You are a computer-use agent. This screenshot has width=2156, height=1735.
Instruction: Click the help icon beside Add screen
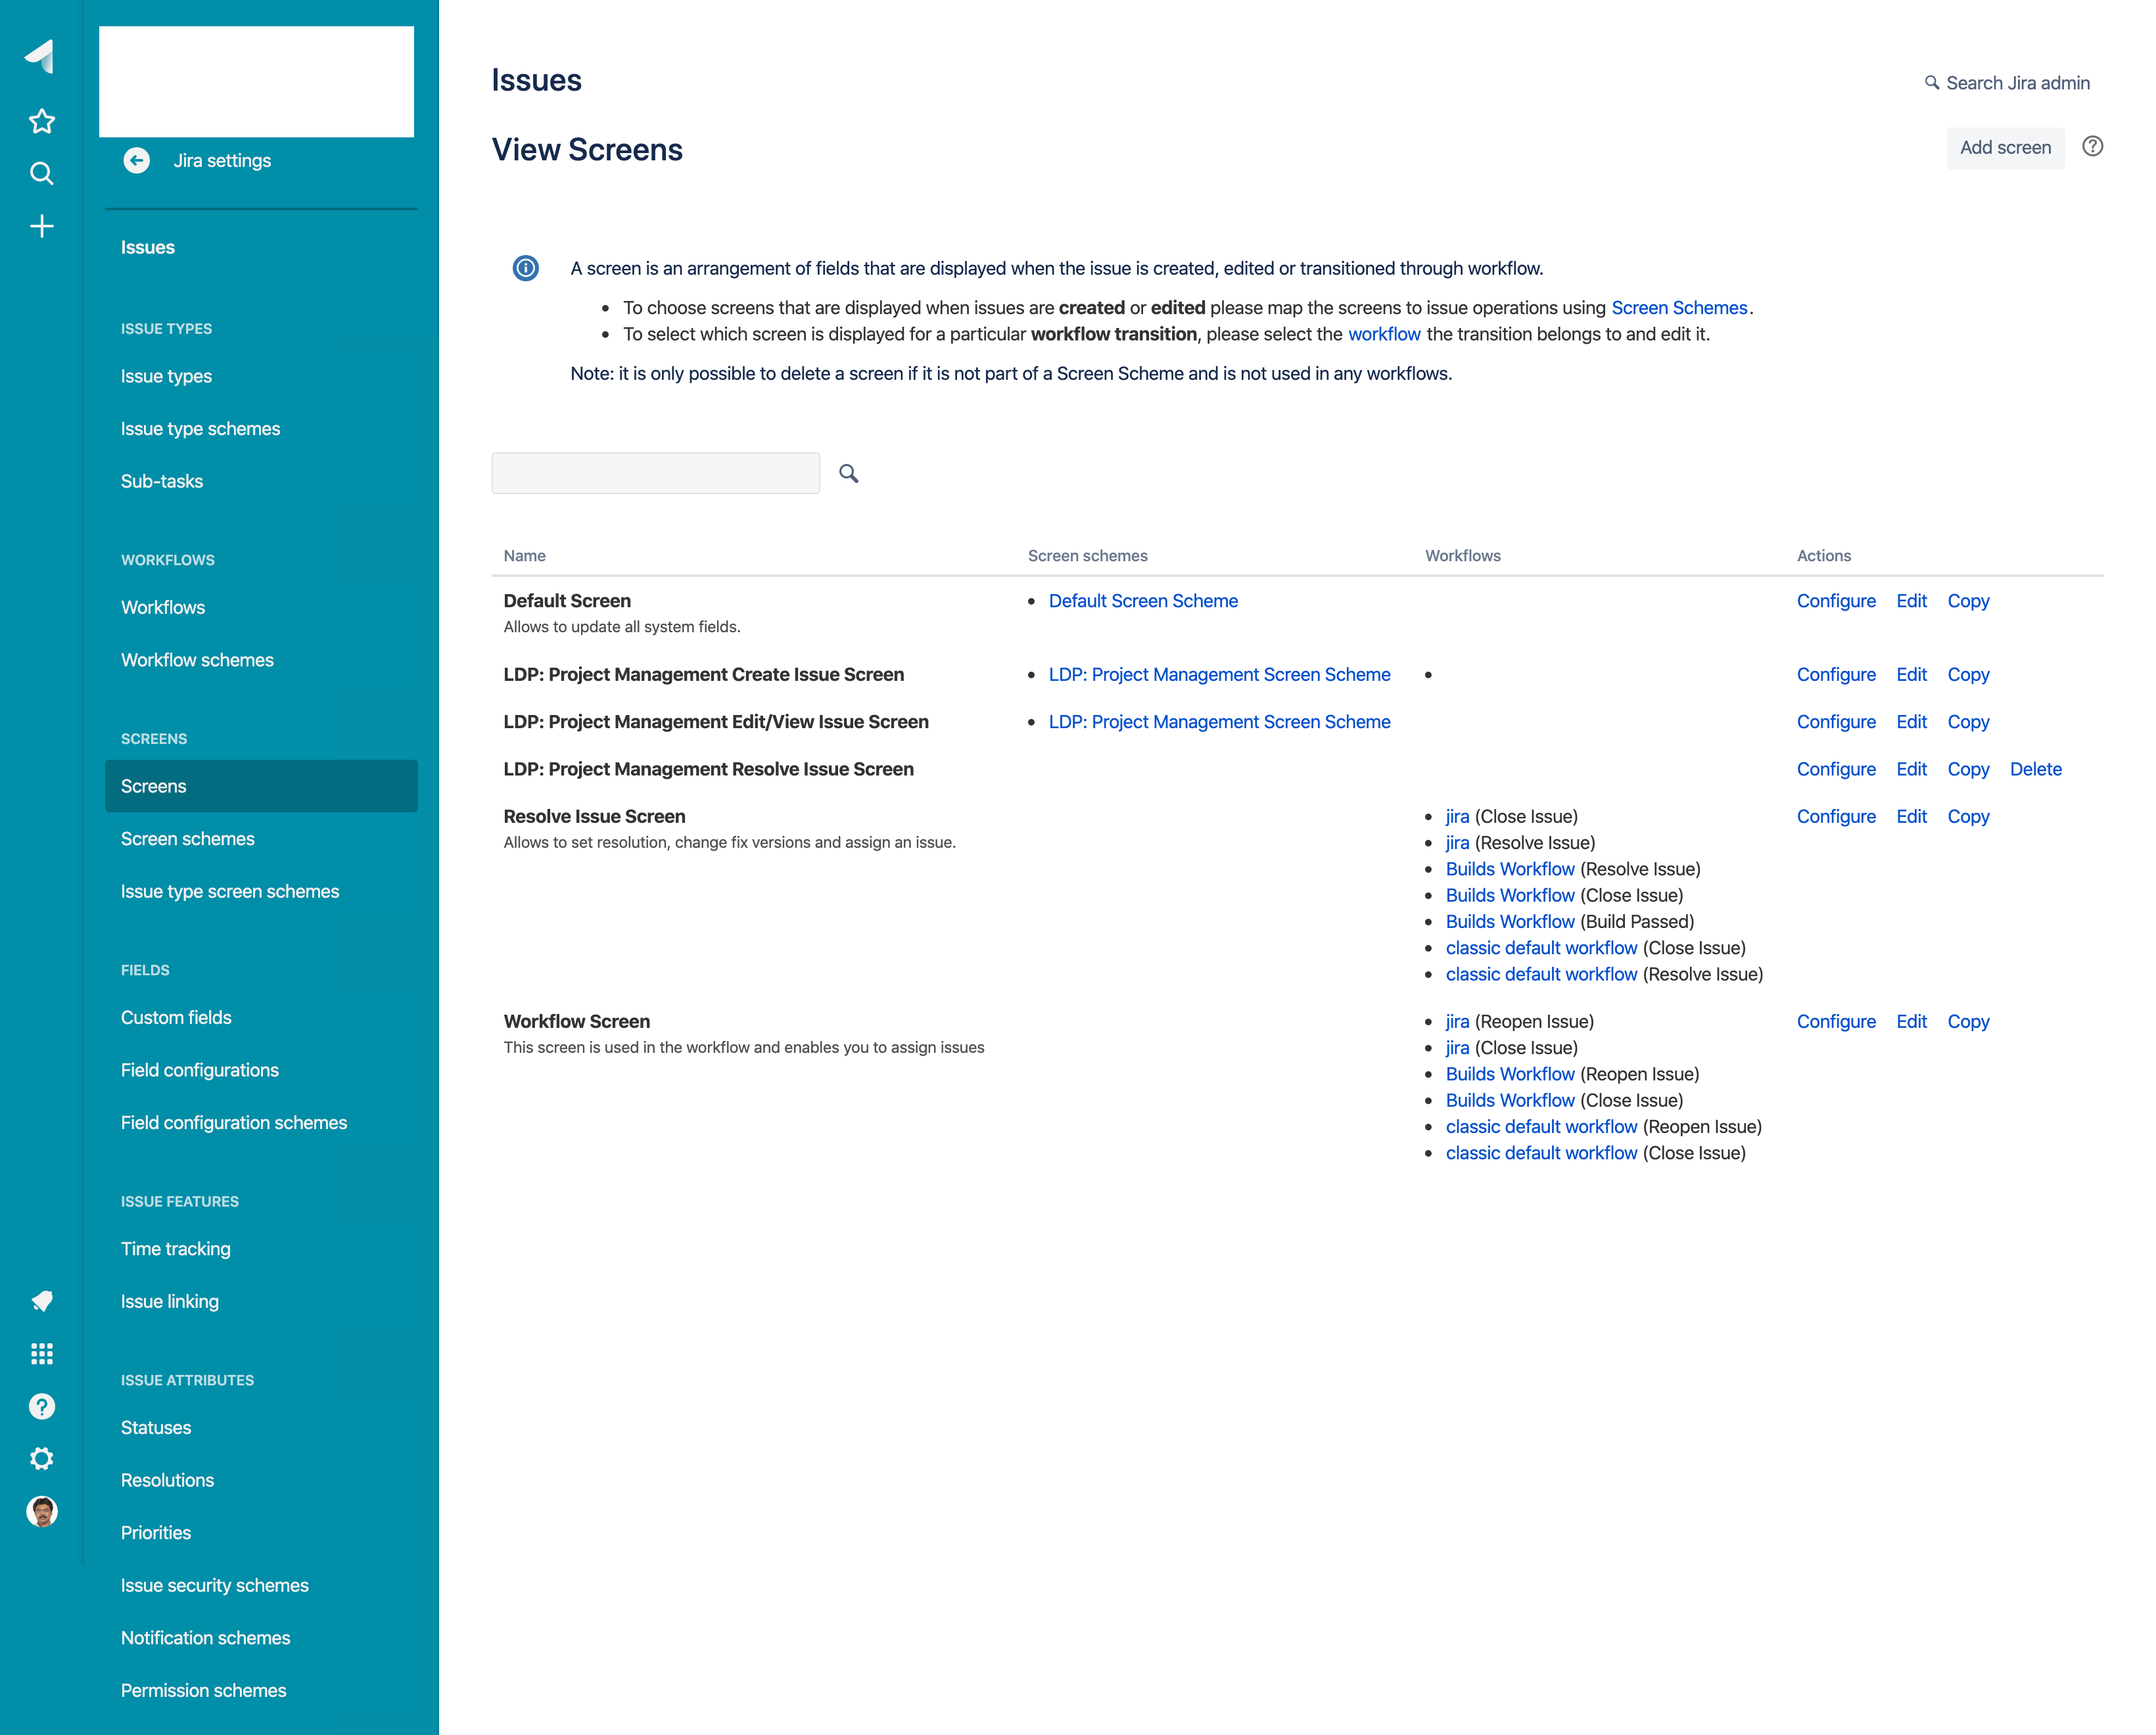(2092, 146)
